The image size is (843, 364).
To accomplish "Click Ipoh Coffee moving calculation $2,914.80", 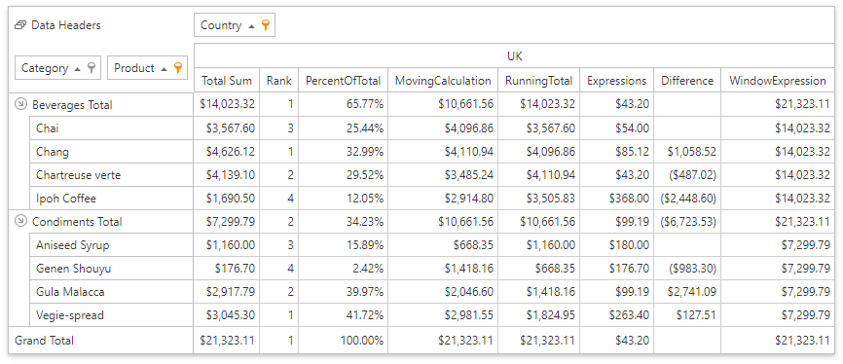I will 443,199.
